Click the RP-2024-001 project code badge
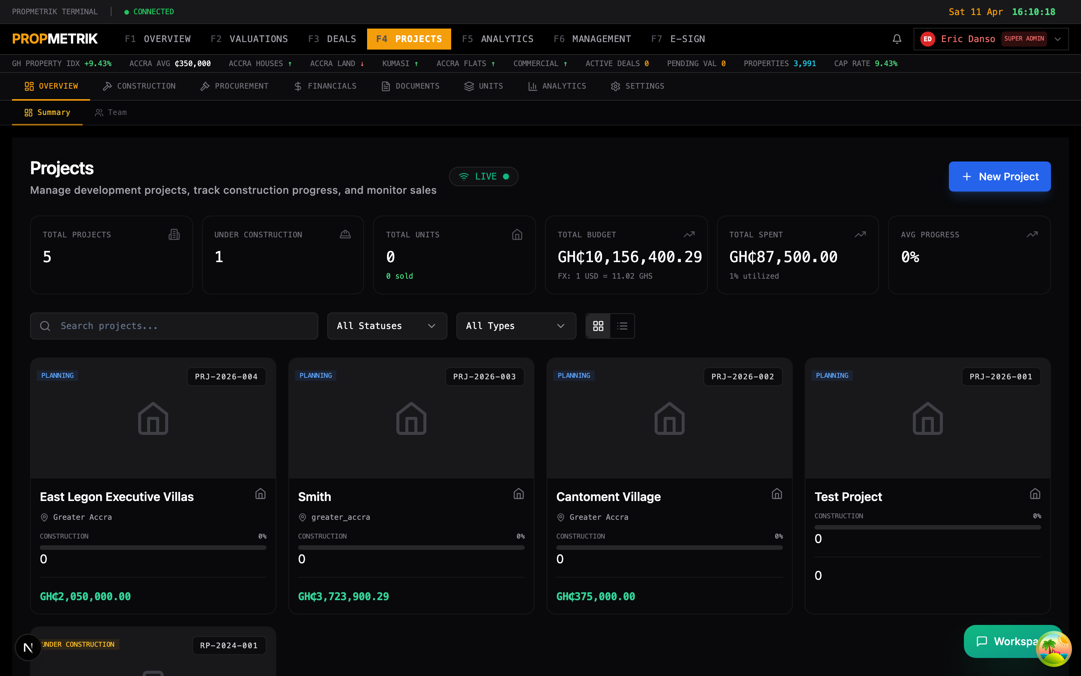The width and height of the screenshot is (1081, 676). click(229, 646)
